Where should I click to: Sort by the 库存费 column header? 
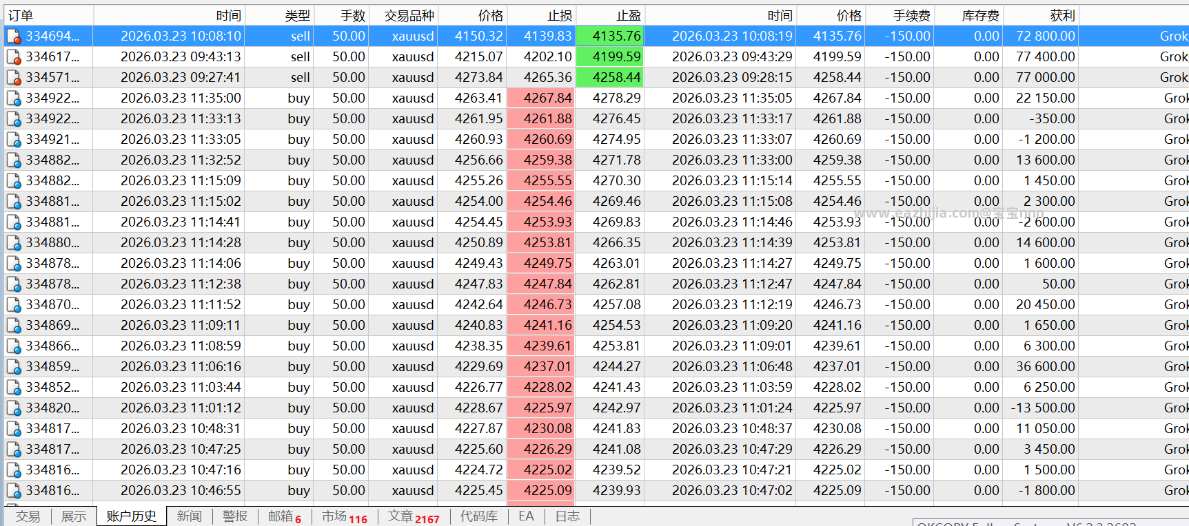pos(968,15)
